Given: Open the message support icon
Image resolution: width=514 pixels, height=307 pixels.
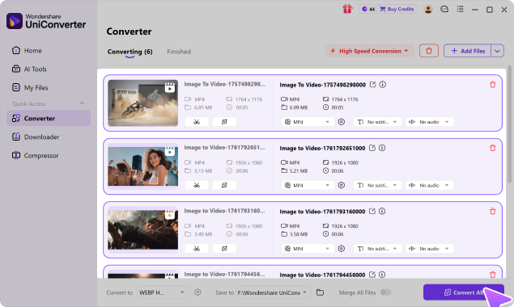Looking at the screenshot, I should pos(444,9).
